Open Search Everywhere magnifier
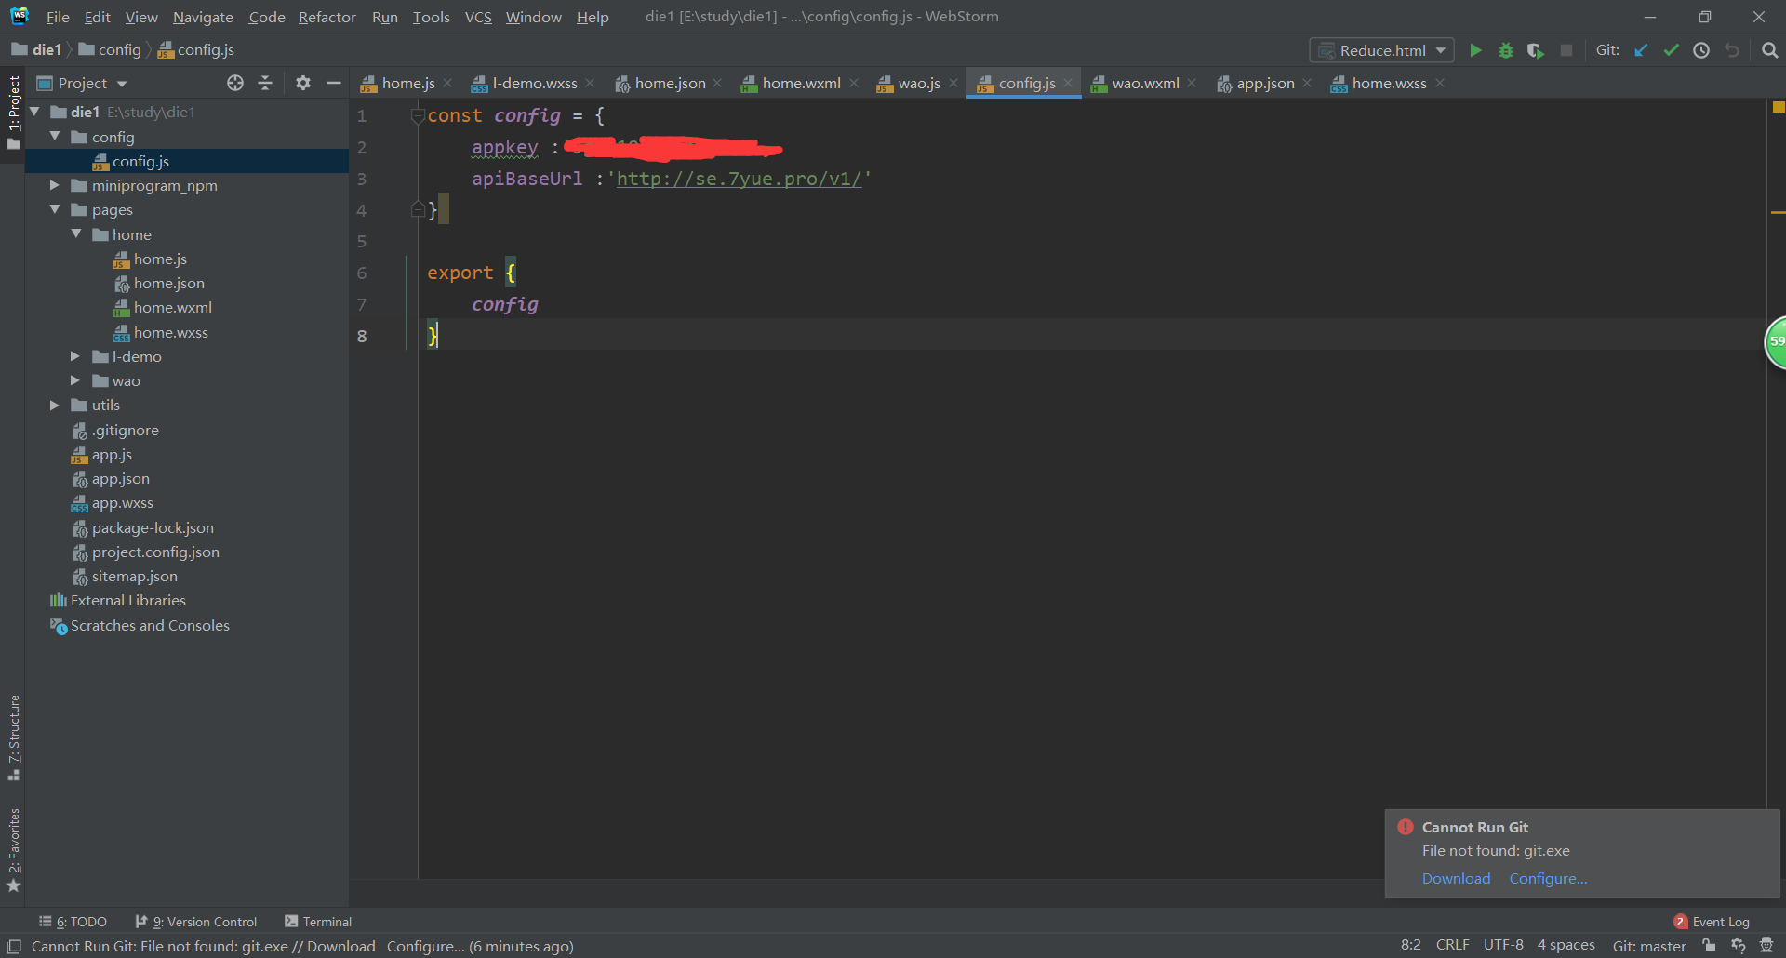 tap(1769, 50)
